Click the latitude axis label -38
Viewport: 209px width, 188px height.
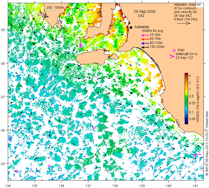click(3, 130)
